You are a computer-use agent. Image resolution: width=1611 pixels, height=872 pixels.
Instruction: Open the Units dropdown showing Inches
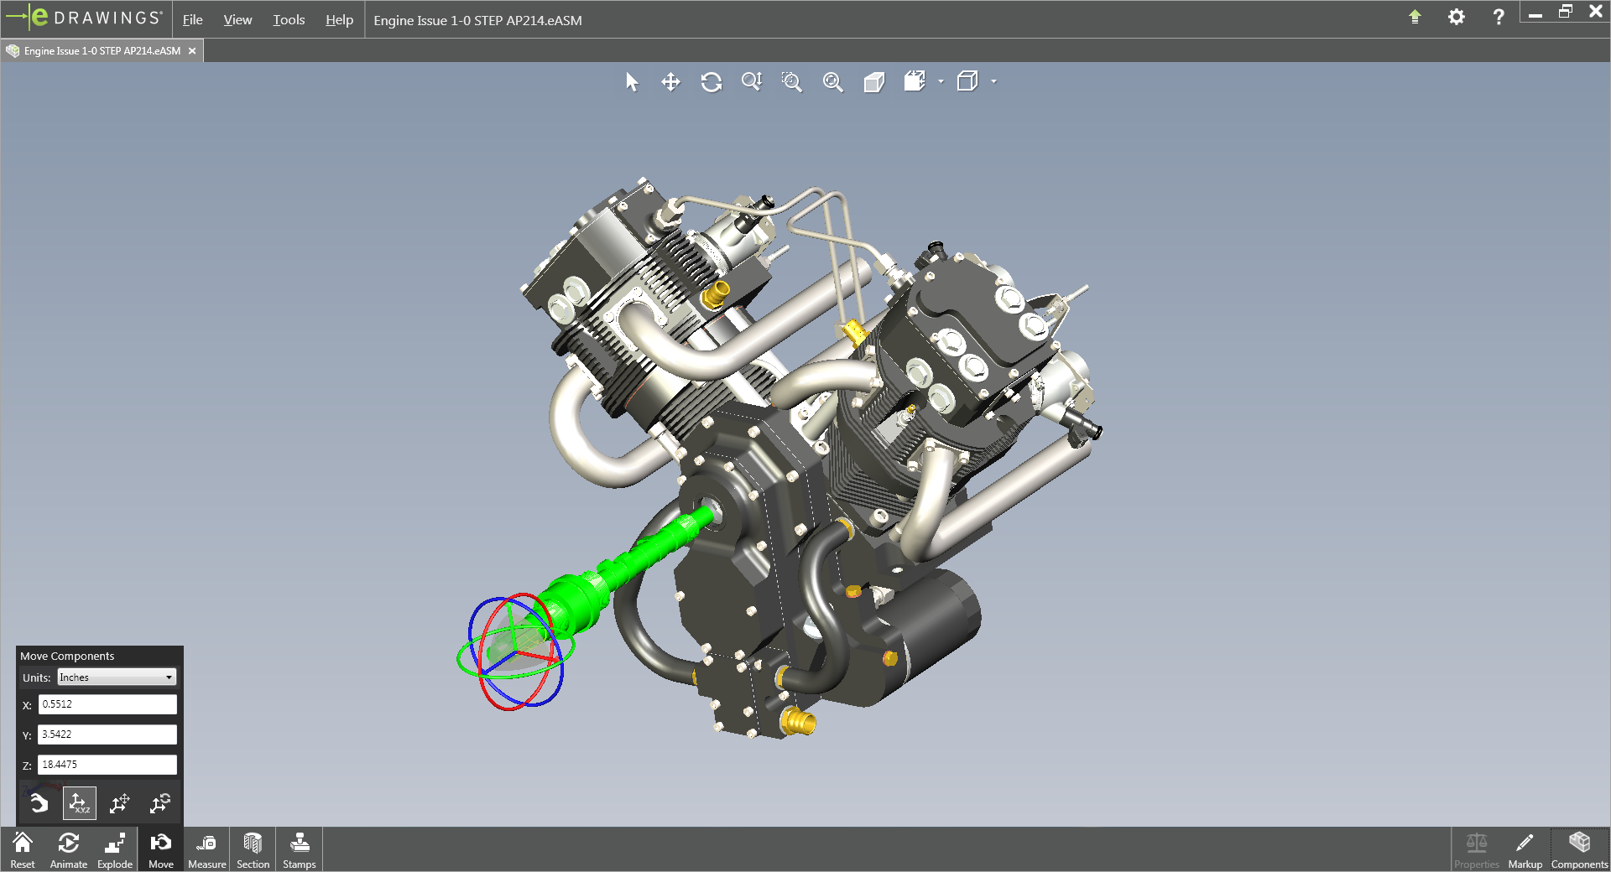tap(117, 677)
